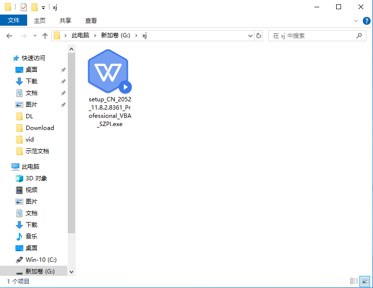Click the navigation pane vertical scrollbar
The image size is (373, 288).
tap(72, 145)
